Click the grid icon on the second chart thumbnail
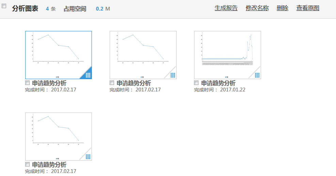 click(173, 75)
